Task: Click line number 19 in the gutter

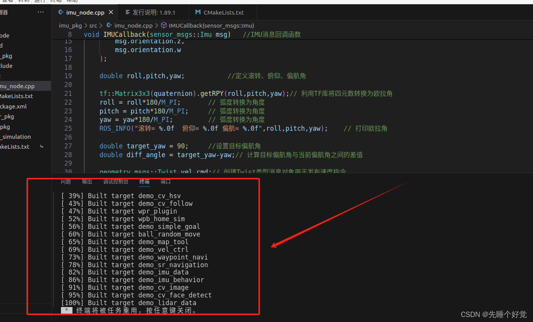Action: click(68, 76)
